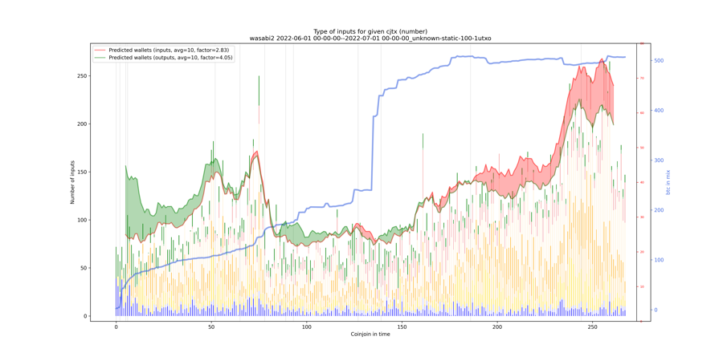Click x-axis tick label "250"

coord(593,327)
